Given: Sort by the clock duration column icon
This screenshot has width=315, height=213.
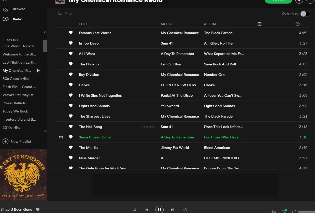Looking at the screenshot, I should 297,24.
